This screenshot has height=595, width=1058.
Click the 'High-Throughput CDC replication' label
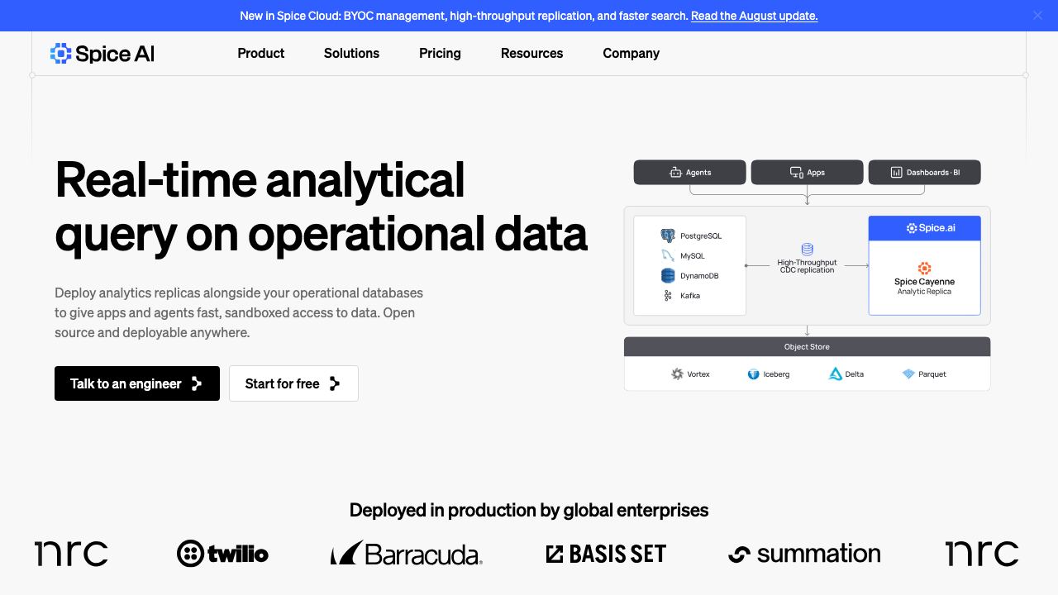coord(807,266)
